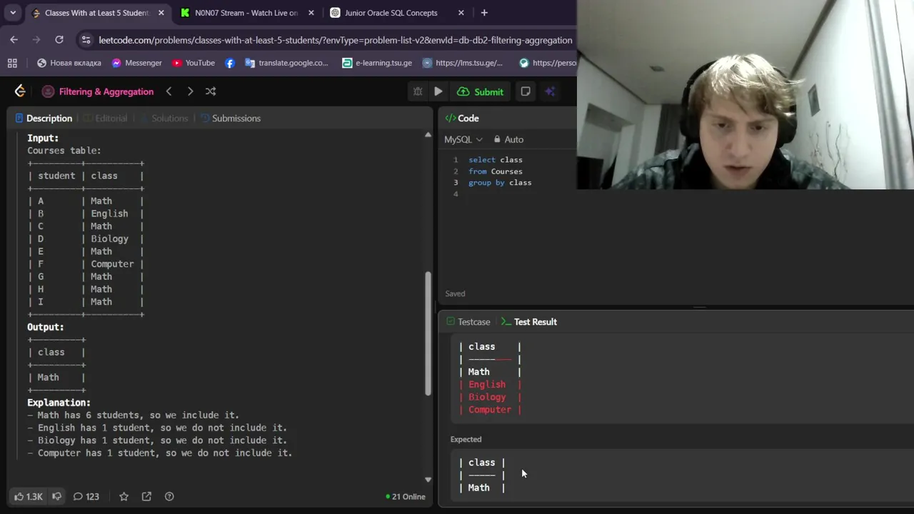
Task: Open the Facebook bookmark icon
Action: (229, 63)
